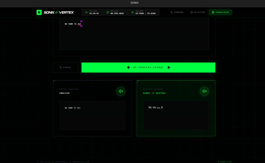Click the SONIX // VERTEX brand title
Image resolution: width=265 pixels, height=163 pixels.
pyautogui.click(x=59, y=13)
